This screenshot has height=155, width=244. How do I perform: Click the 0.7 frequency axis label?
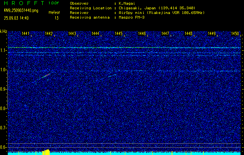tap(3, 128)
